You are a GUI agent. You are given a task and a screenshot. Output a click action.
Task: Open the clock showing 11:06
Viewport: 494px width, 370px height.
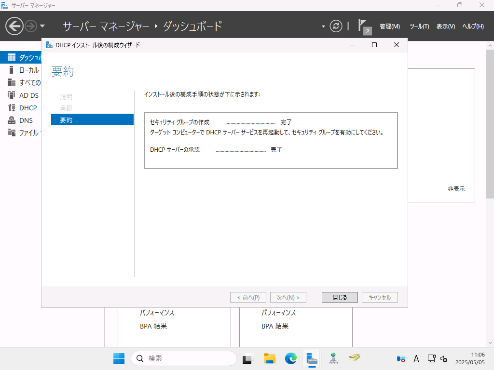[470, 358]
